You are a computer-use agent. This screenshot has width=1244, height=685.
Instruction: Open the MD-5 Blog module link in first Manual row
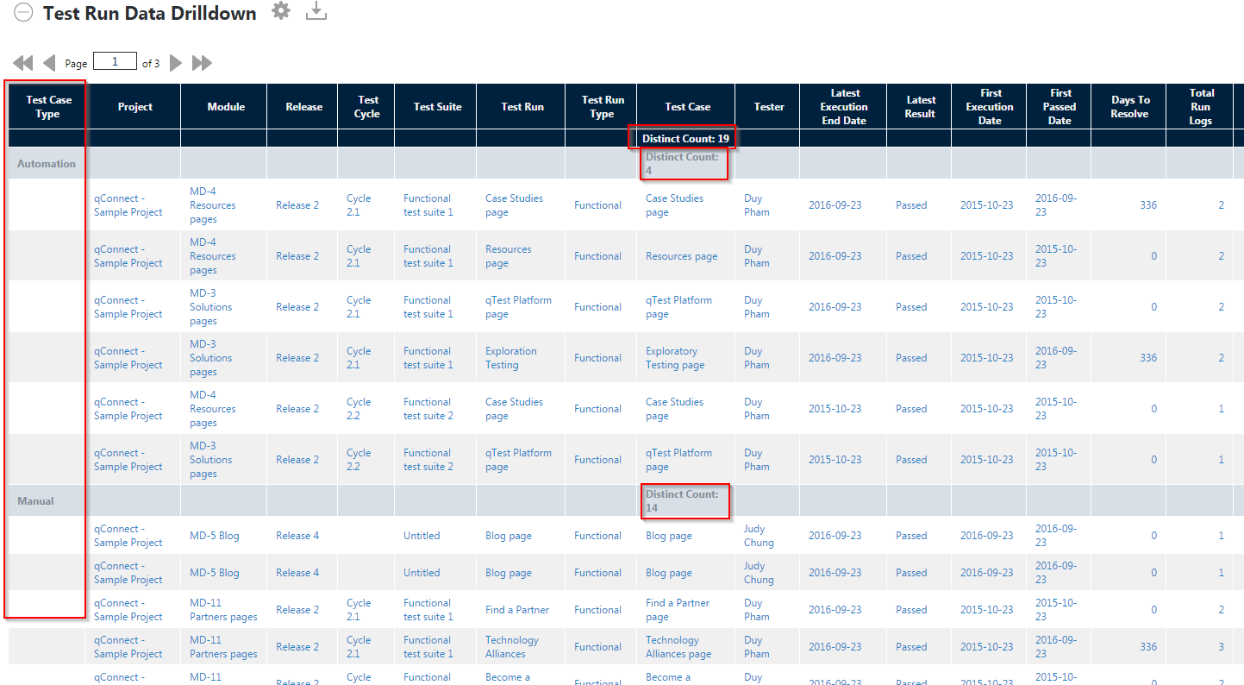click(214, 536)
